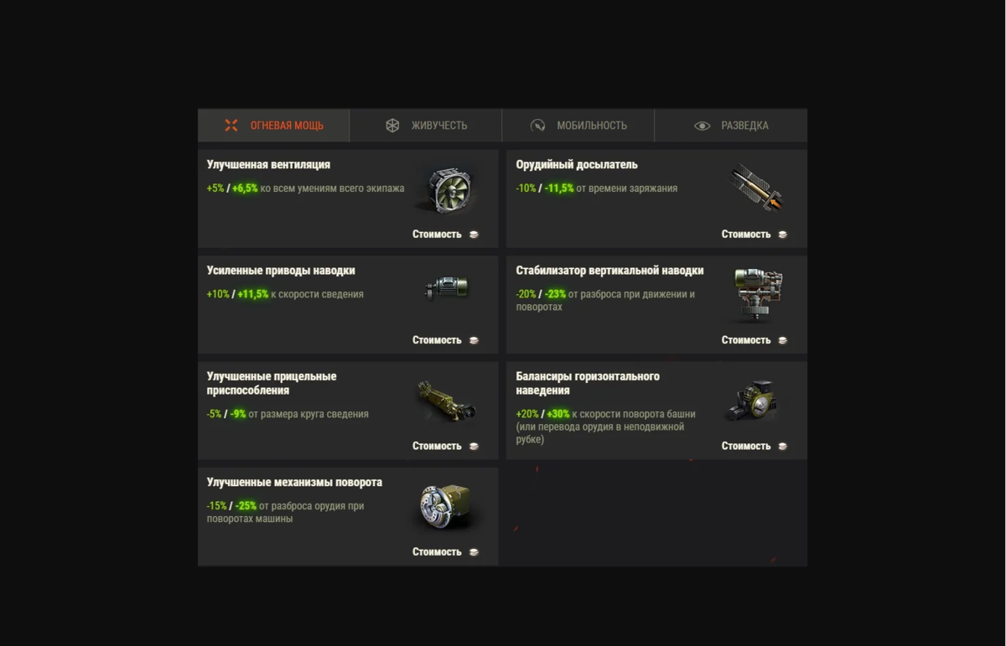1006x646 pixels.
Task: Select the Усиленные приводы наводки motor icon
Action: tap(447, 288)
